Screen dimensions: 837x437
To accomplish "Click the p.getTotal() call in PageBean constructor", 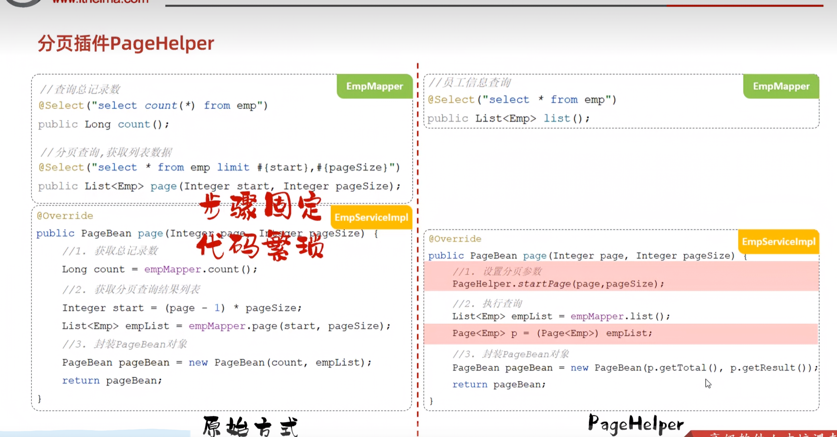I will [x=682, y=368].
